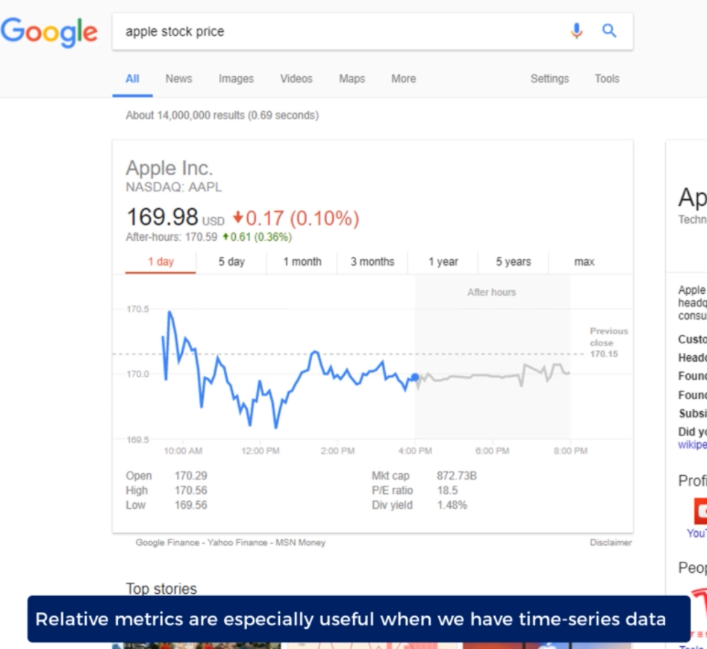Switch chart to 1 year range
Image resolution: width=707 pixels, height=649 pixels.
click(443, 262)
